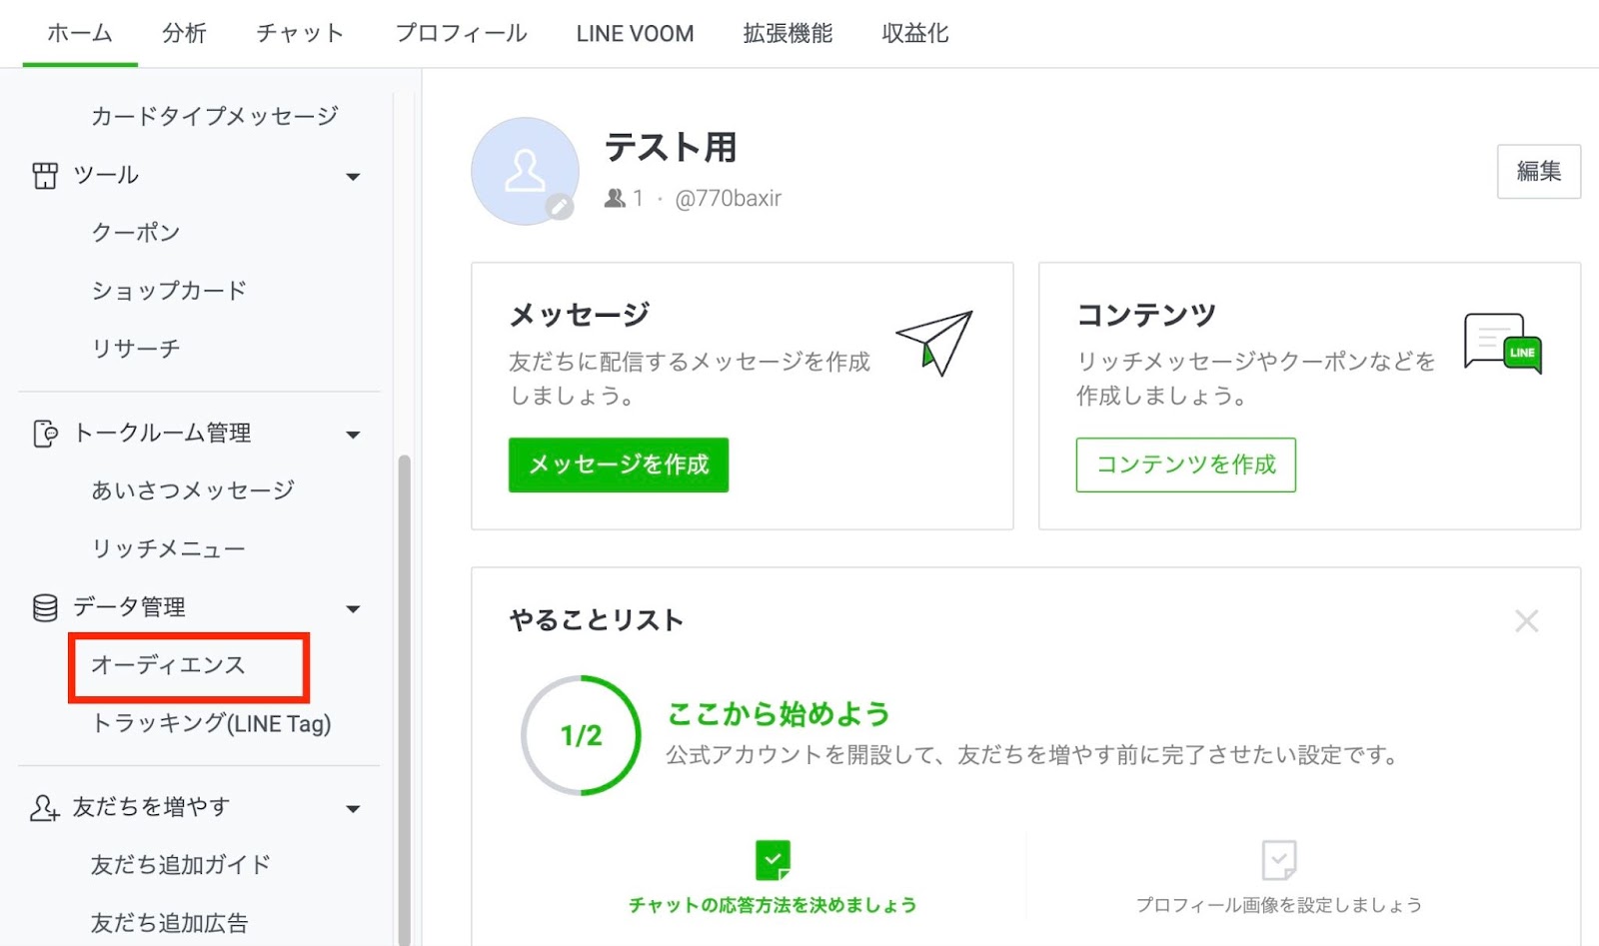Open カードタイプメッセージ in sidebar

point(215,116)
